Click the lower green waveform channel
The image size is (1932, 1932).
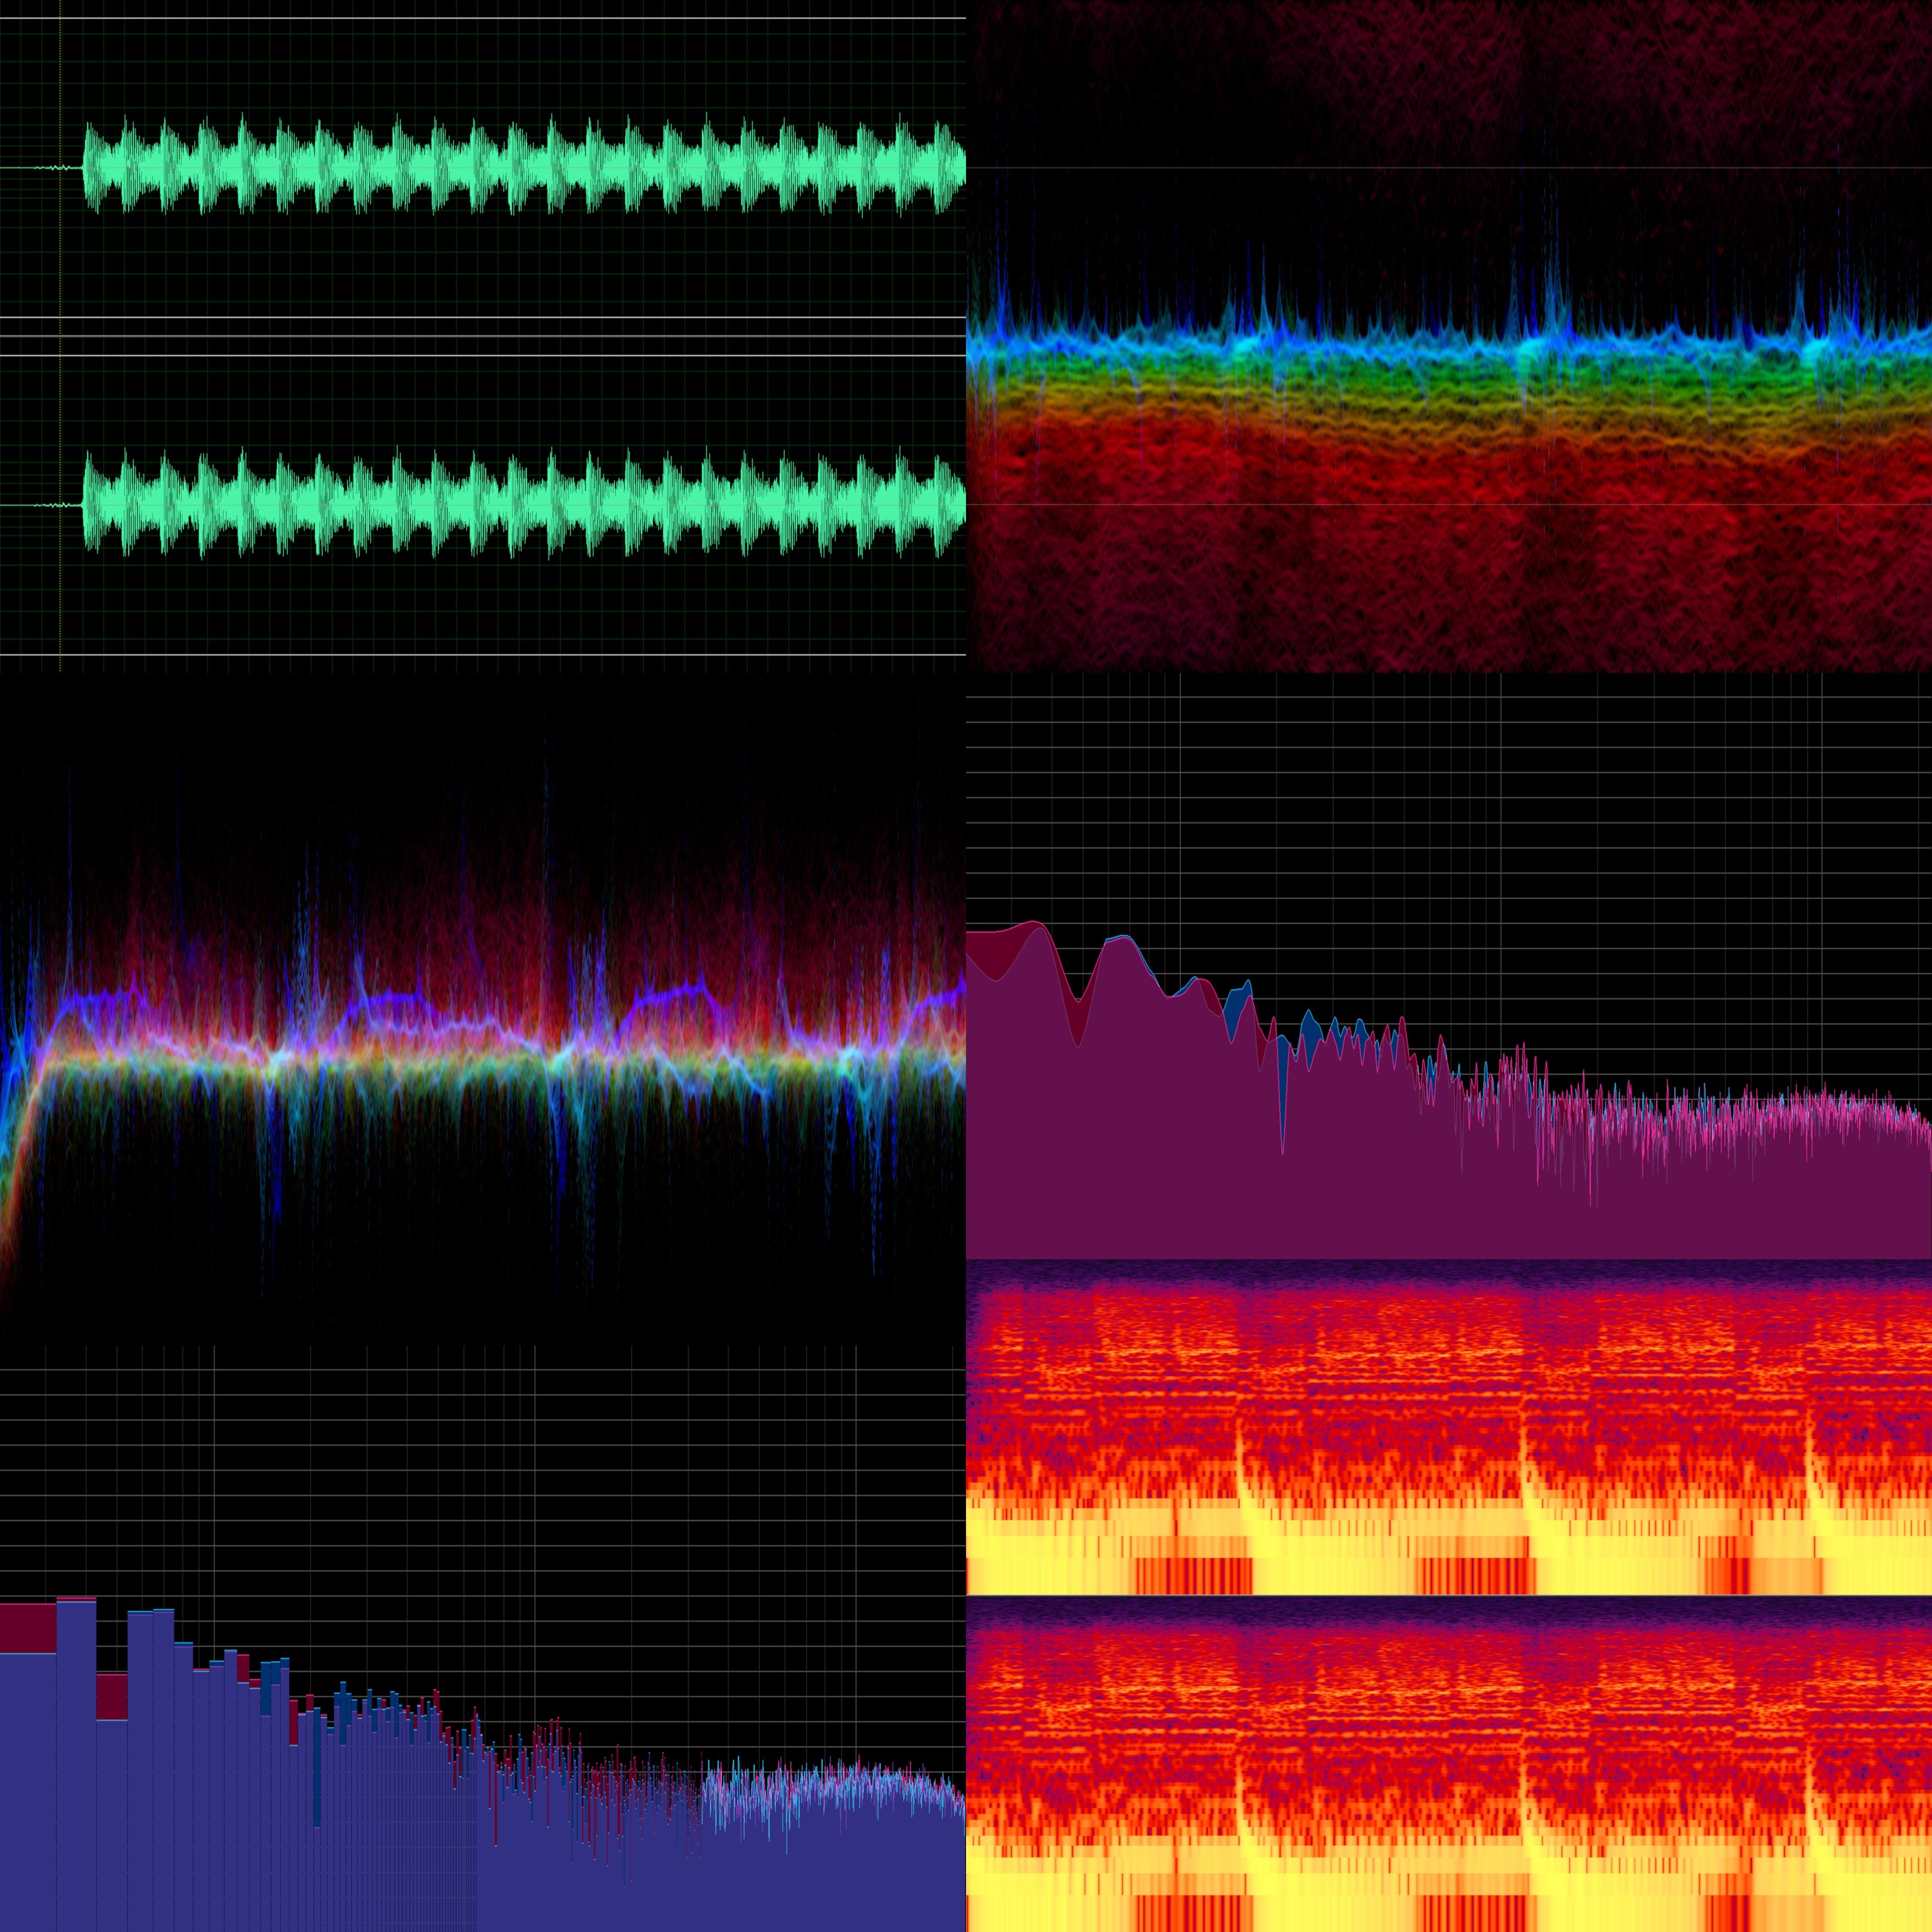pos(520,505)
